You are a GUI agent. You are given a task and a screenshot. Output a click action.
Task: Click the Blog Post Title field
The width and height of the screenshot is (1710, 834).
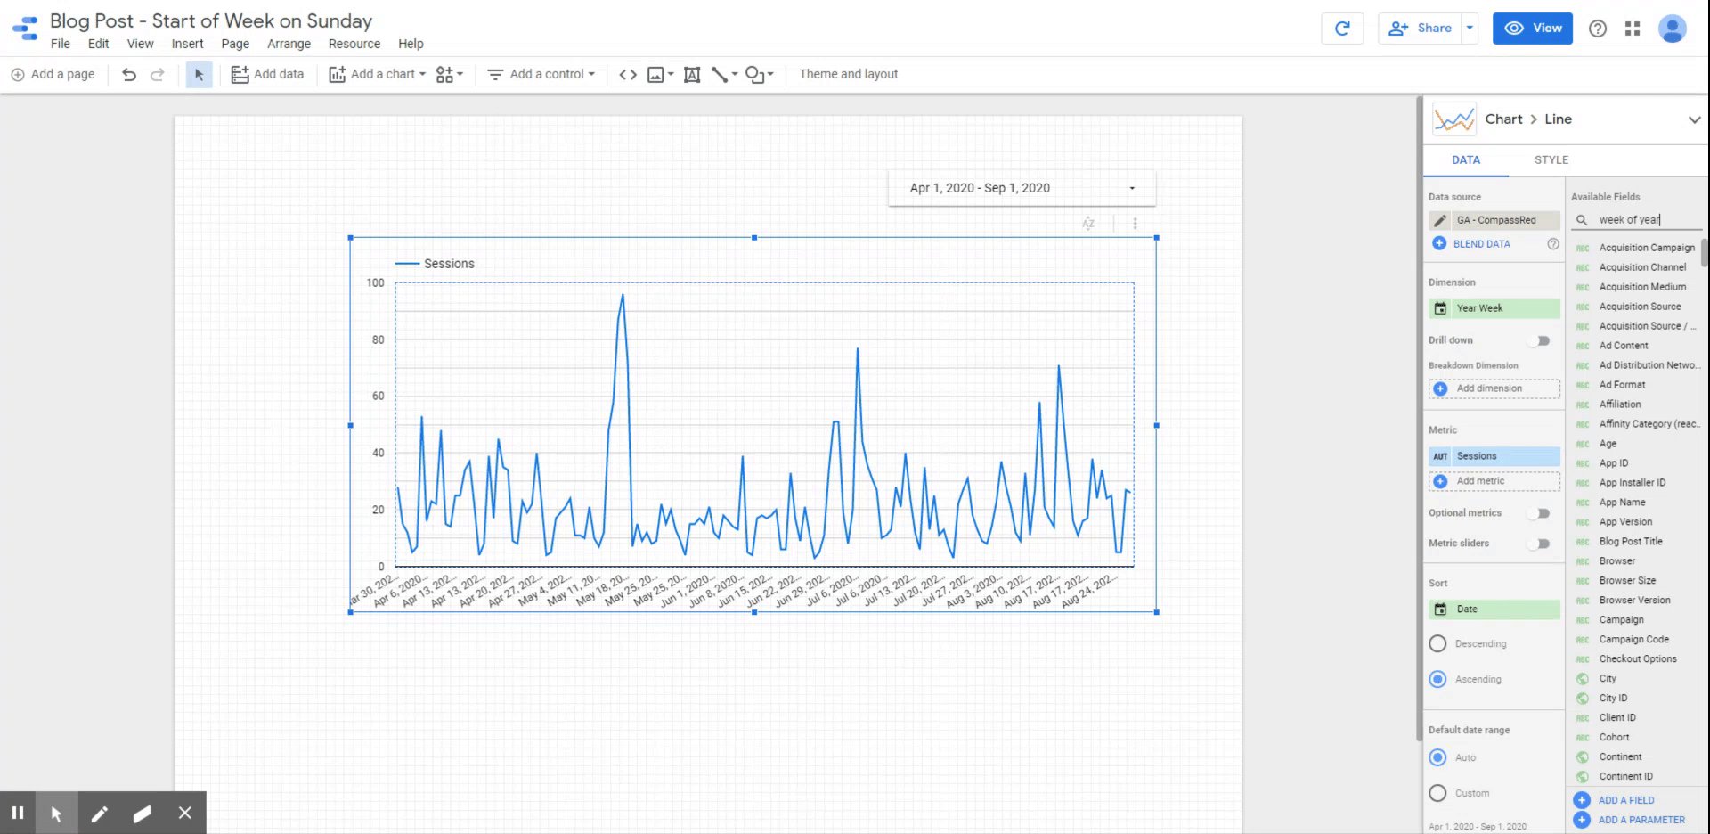1630,542
